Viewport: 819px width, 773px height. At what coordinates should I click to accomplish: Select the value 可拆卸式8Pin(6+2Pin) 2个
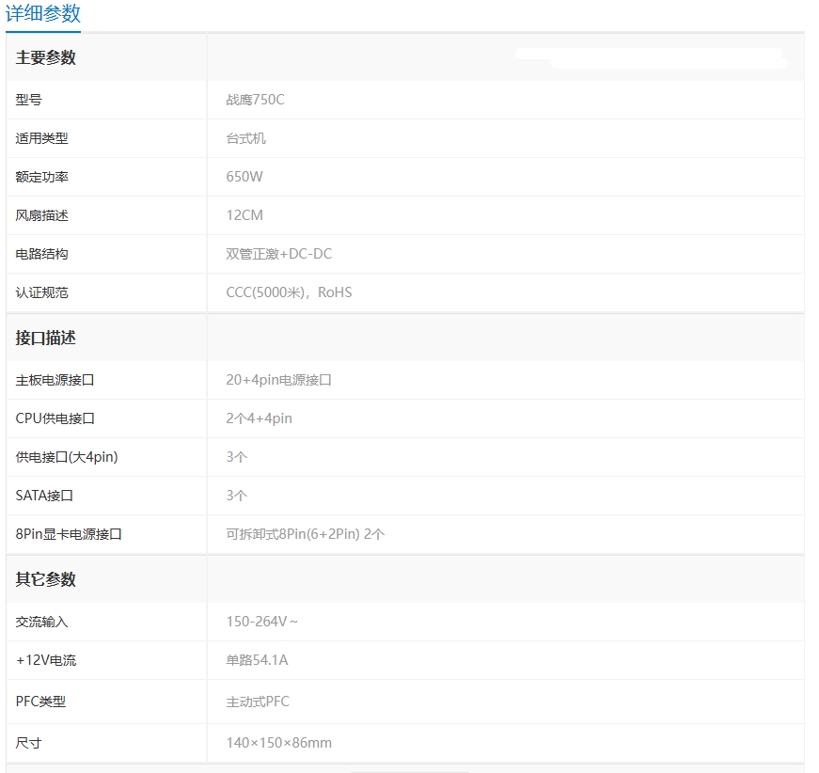coord(306,534)
